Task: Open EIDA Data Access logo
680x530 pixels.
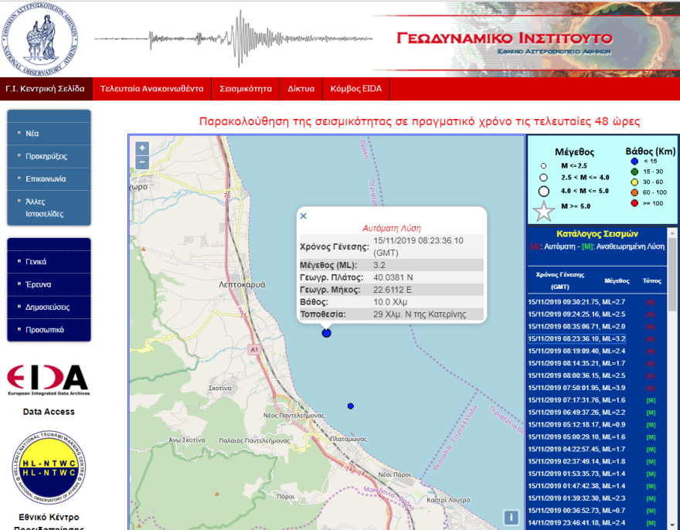Action: pos(48,379)
